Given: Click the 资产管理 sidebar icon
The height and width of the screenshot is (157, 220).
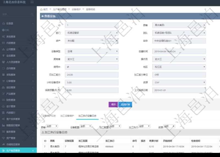Looking at the screenshot, I should [x=4, y=138].
